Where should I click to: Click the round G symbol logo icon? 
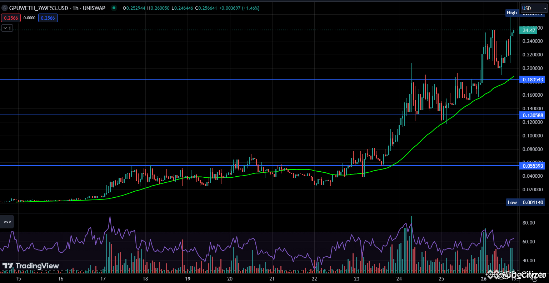click(5, 8)
